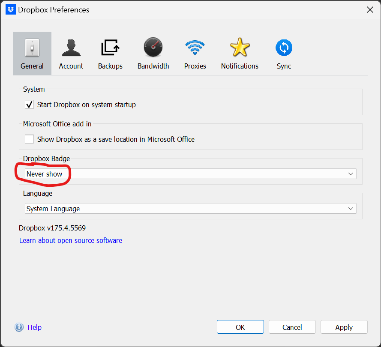
Task: Select the General tab label
Action: pyautogui.click(x=32, y=66)
